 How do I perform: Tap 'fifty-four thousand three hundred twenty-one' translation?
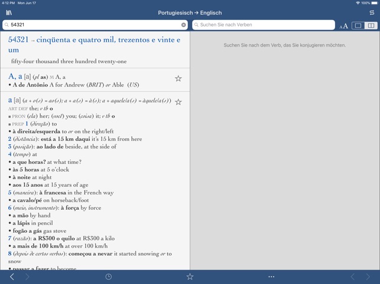pos(69,61)
